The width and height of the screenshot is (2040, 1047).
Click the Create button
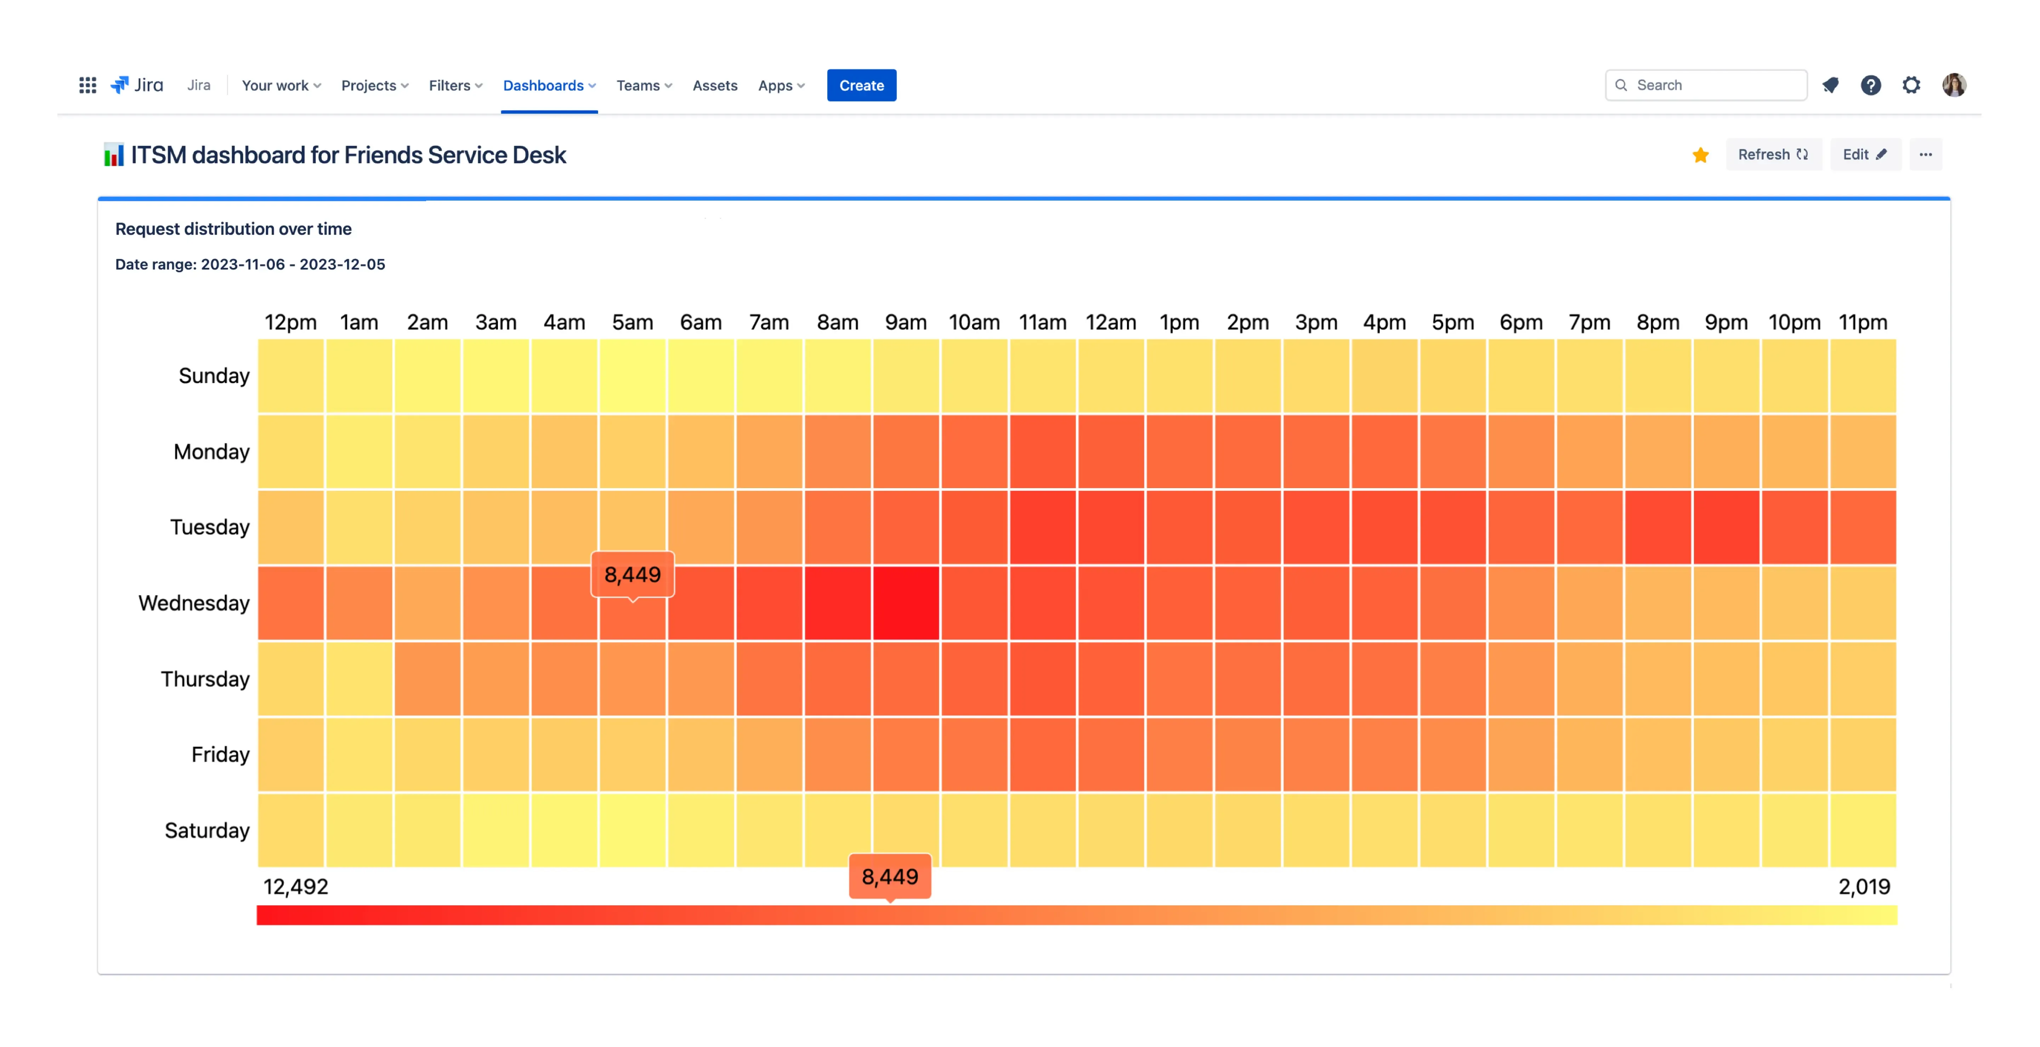pos(862,85)
